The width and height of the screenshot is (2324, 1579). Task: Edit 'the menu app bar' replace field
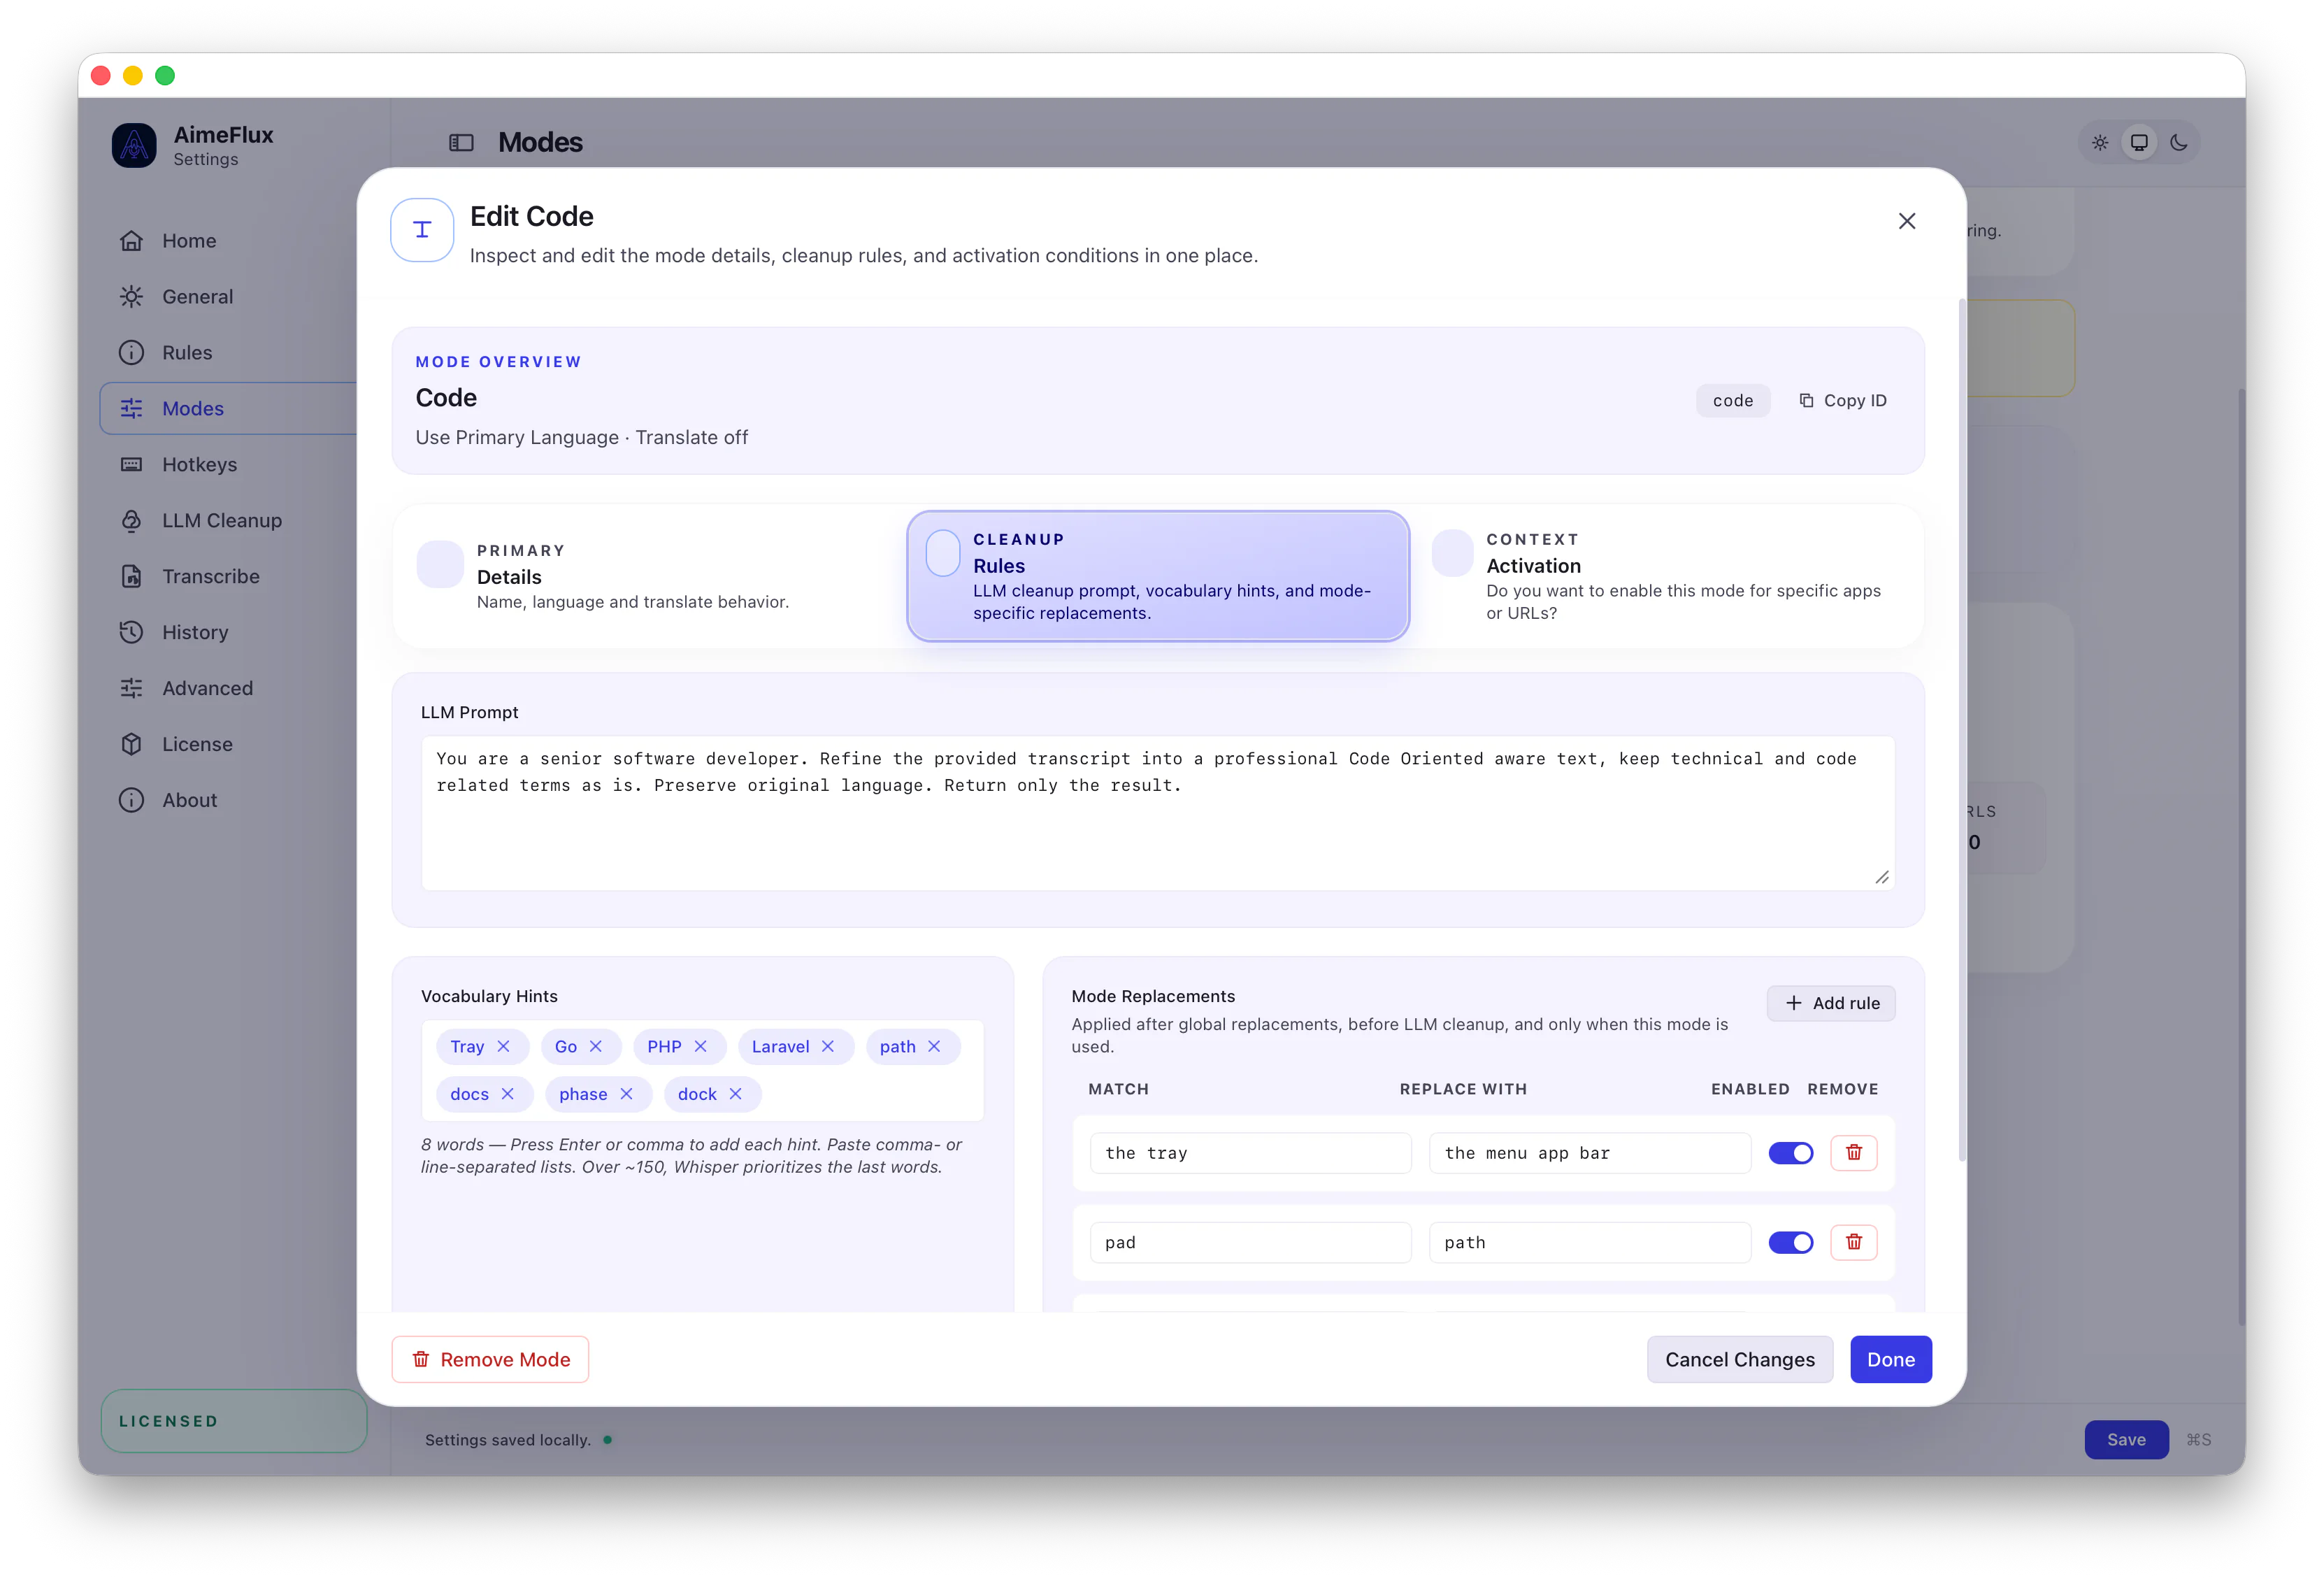(1589, 1153)
